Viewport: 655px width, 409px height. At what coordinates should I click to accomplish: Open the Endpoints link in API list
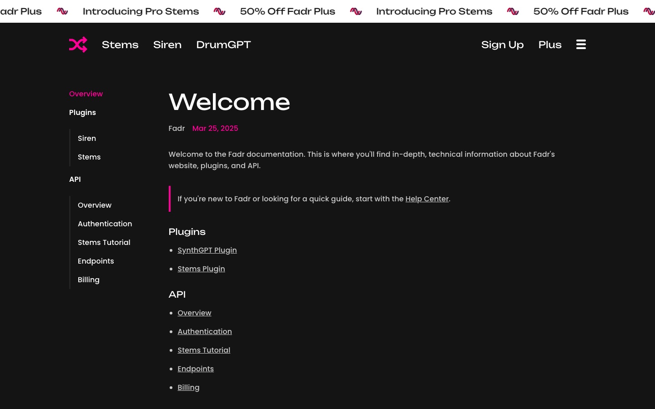pyautogui.click(x=196, y=369)
